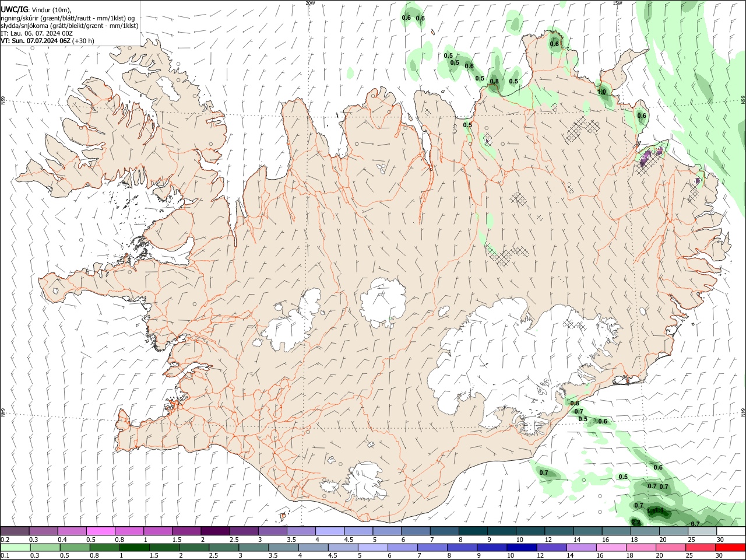746x560 pixels.
Task: Click the light pink 16 swatch in lower legend row
Action: pyautogui.click(x=611, y=547)
